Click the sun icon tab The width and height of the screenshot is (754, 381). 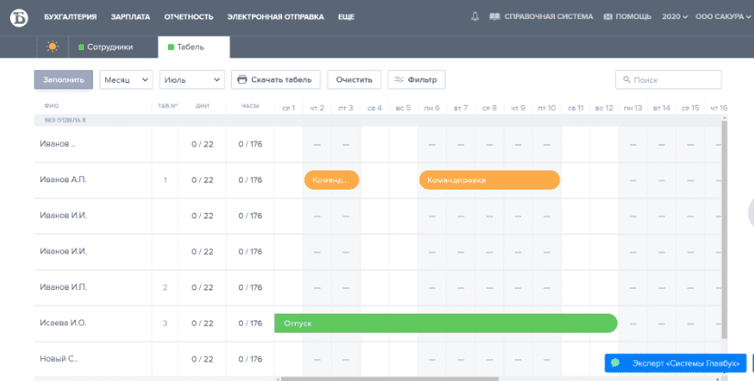click(52, 46)
